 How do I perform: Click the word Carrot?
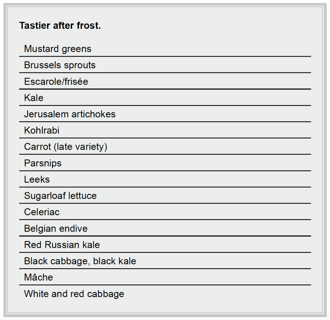coord(37,147)
